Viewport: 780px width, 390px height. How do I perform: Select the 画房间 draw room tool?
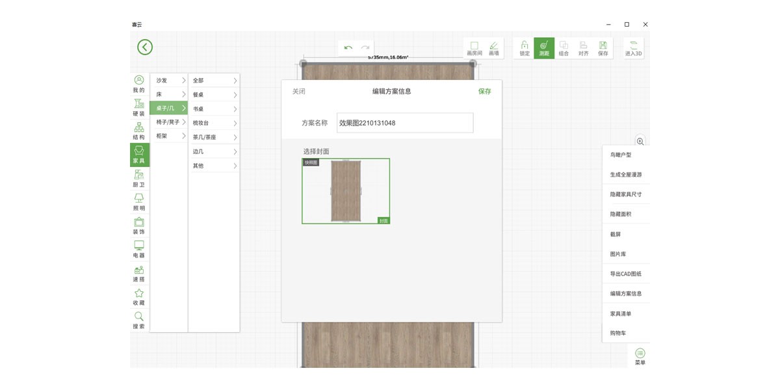474,48
